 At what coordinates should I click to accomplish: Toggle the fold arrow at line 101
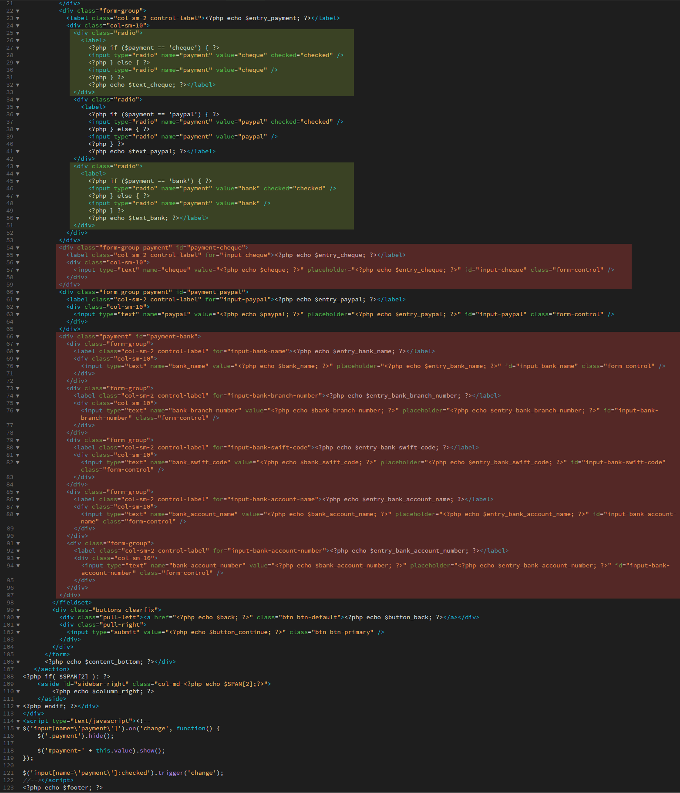point(18,625)
